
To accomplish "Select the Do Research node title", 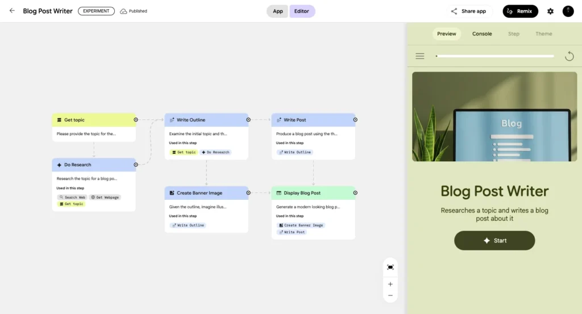I will pos(77,165).
